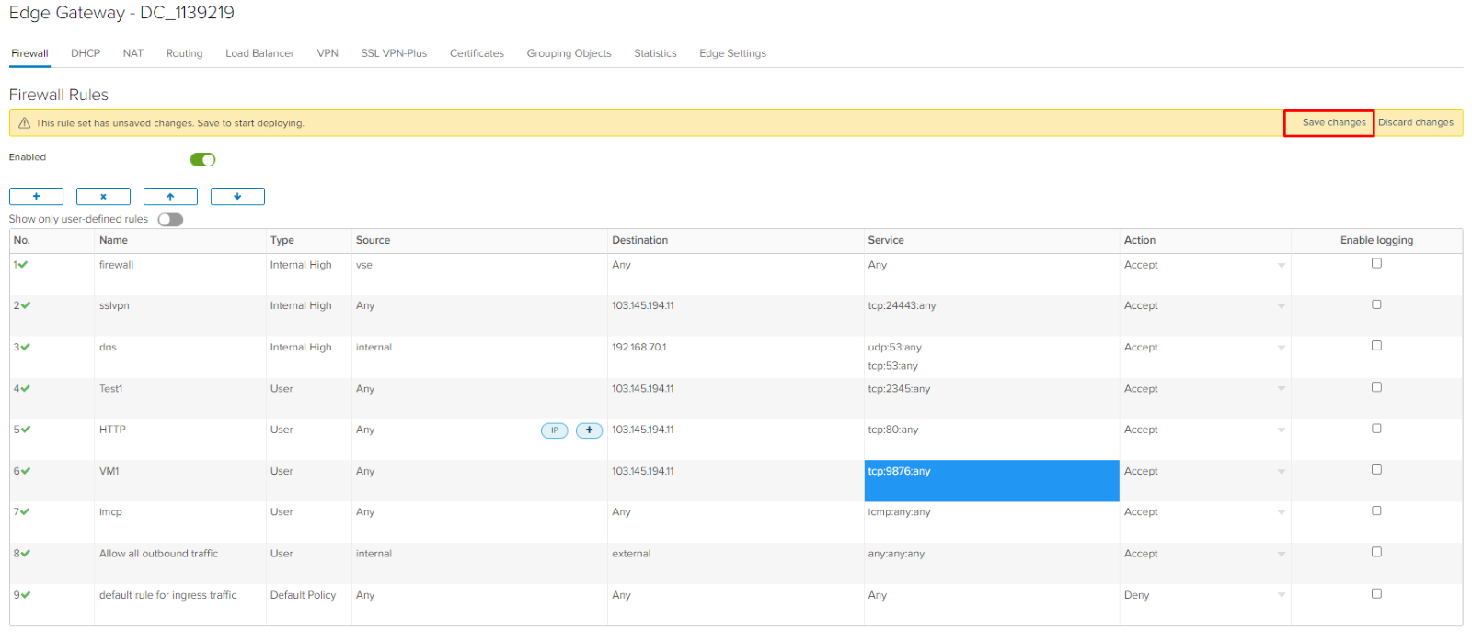
Task: Switch to the NAT tab
Action: click(x=133, y=53)
